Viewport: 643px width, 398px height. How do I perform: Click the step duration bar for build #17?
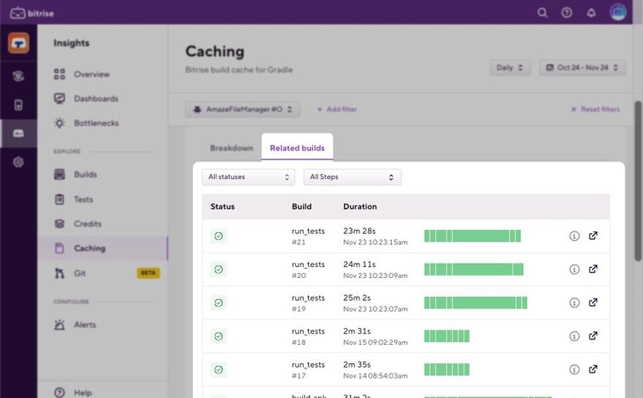447,369
